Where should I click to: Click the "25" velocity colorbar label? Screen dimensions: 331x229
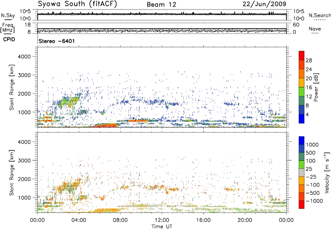309,169
